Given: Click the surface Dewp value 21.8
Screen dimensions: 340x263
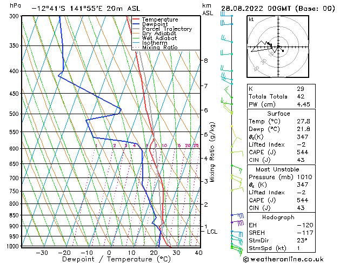Looking at the screenshot, I should (x=304, y=129).
